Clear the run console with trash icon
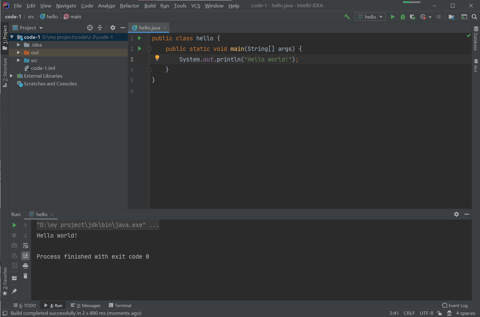Image resolution: width=480 pixels, height=317 pixels. 25,276
